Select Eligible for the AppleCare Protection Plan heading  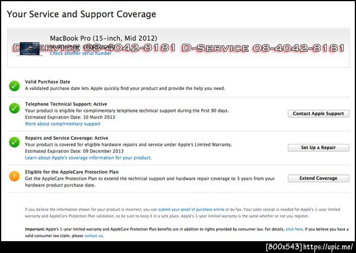pos(72,172)
